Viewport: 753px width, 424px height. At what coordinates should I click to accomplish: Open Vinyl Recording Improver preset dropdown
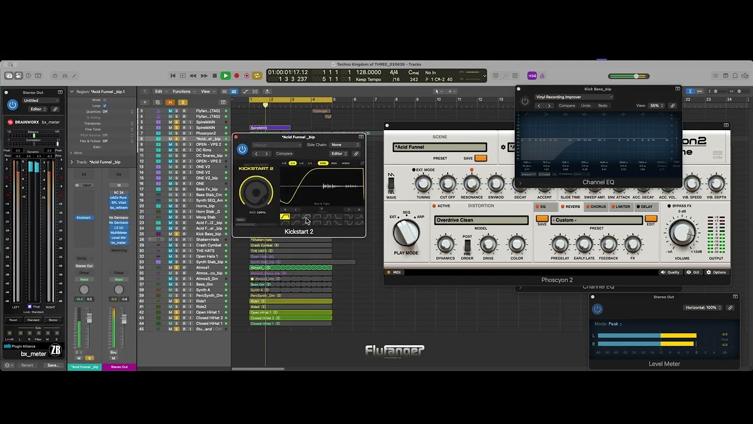pos(574,97)
